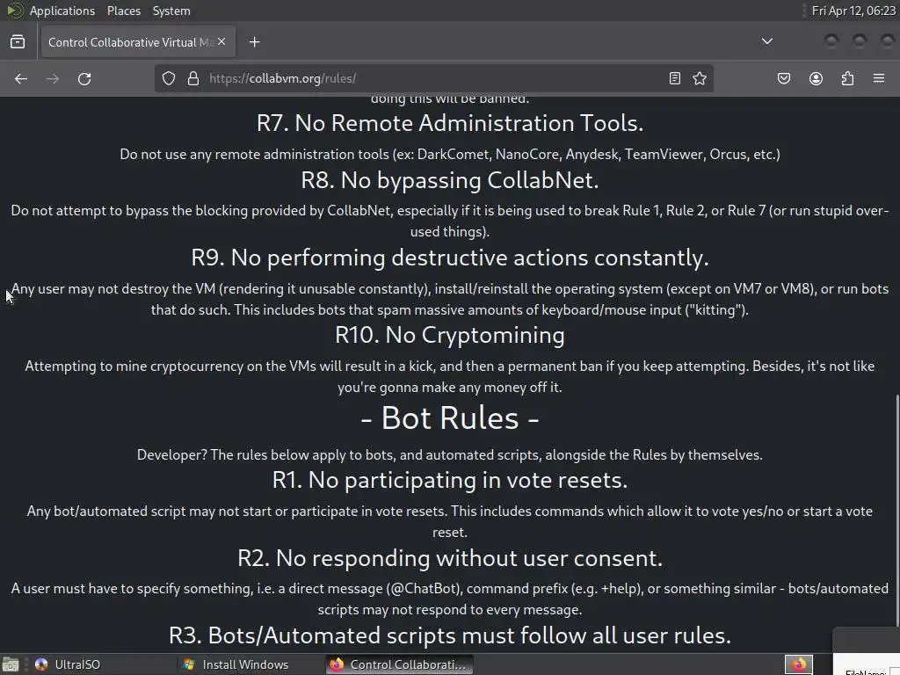The image size is (900, 675).
Task: Open the tracking protection shield icon
Action: click(x=168, y=78)
